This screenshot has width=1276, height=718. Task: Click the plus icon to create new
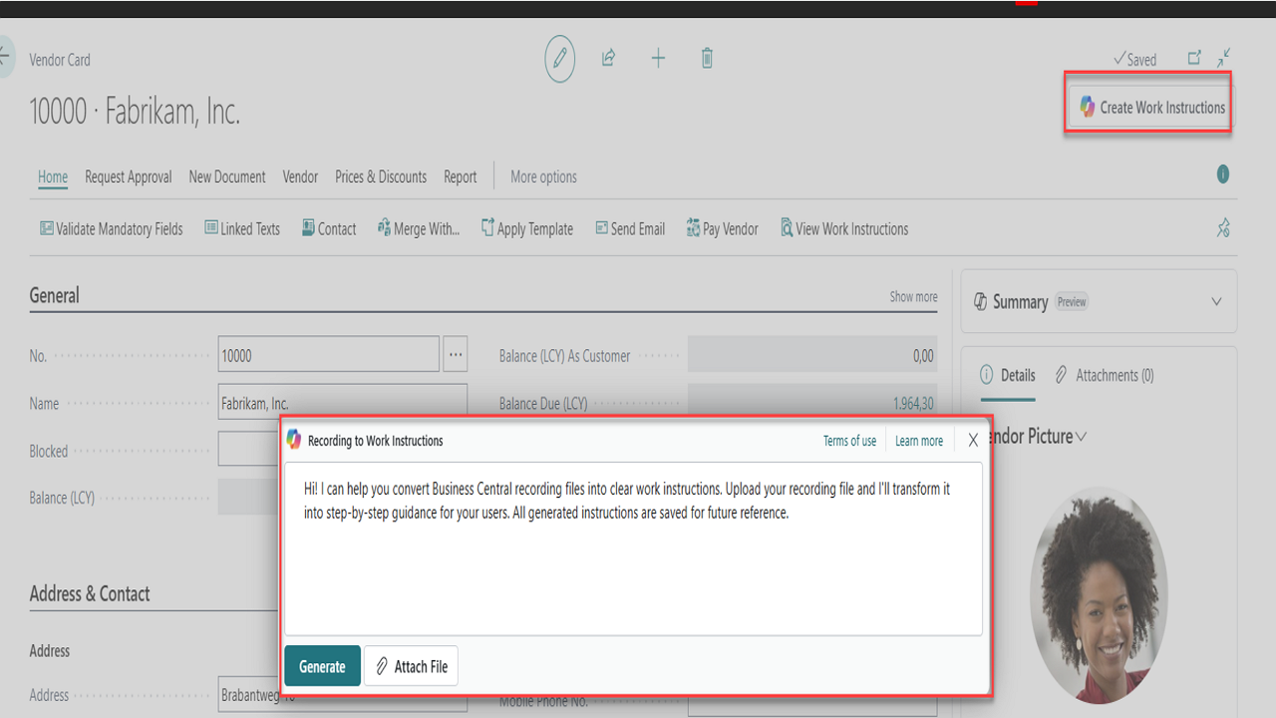(658, 59)
